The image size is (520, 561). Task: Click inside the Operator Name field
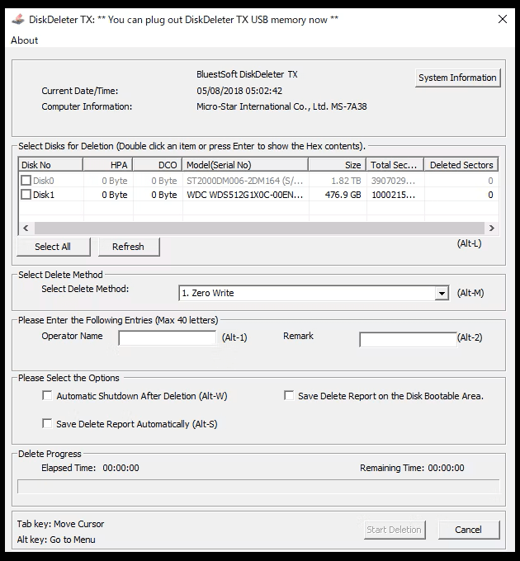click(168, 338)
